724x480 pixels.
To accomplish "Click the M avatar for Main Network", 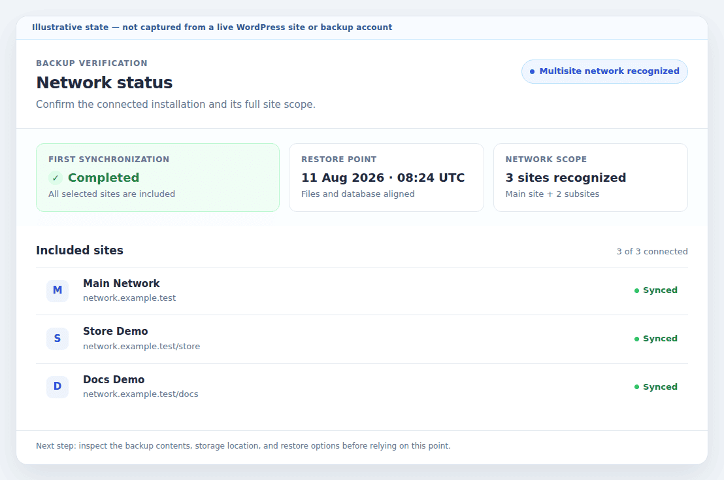I will click(58, 290).
